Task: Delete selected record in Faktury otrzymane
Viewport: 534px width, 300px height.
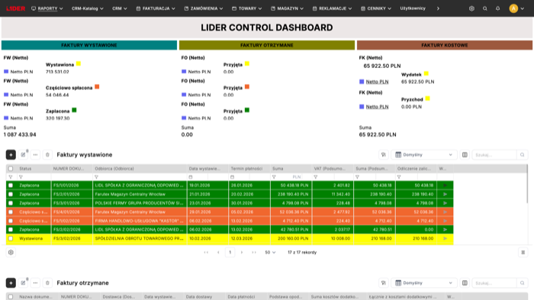Action: tap(47, 283)
